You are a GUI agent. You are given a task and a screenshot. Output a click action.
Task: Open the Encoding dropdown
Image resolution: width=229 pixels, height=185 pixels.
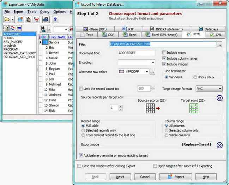[137, 62]
